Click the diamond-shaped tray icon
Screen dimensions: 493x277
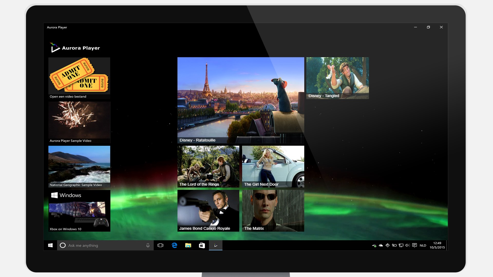387,245
